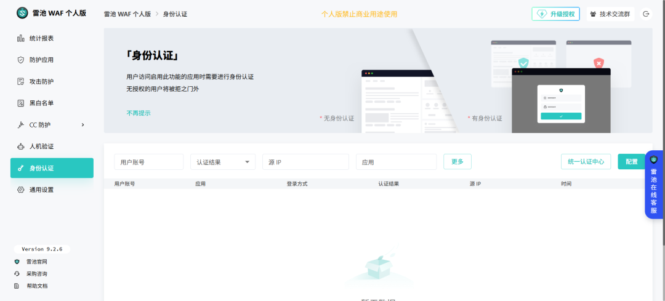665x301 pixels.
Task: Open 雷池在线客服 side widget
Action: [653, 185]
